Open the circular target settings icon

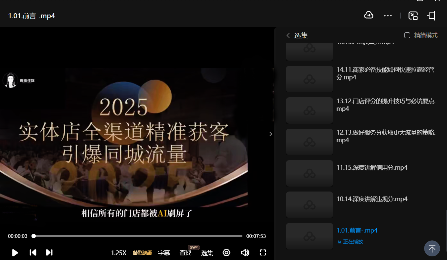226,253
